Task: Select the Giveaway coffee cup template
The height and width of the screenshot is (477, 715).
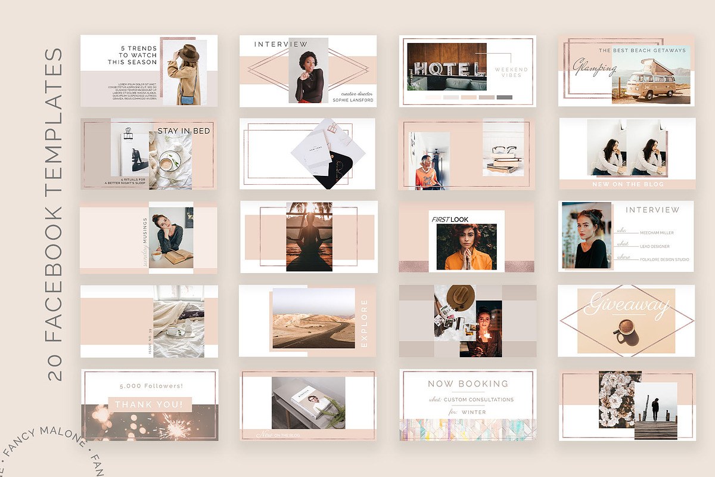Action: (627, 321)
